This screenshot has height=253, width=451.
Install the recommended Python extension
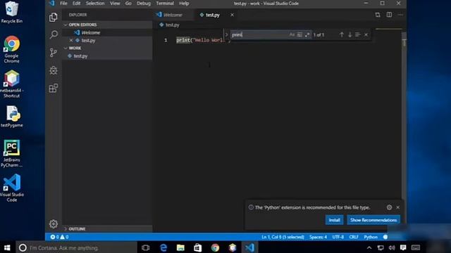[334, 220]
